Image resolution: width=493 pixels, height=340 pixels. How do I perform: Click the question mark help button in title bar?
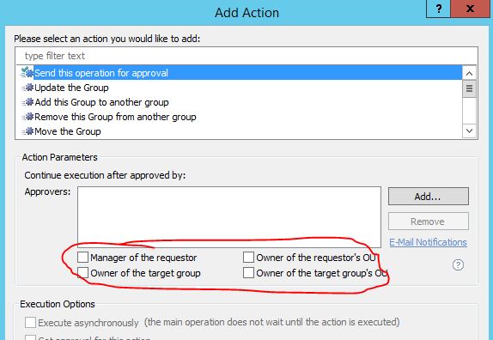pos(439,9)
